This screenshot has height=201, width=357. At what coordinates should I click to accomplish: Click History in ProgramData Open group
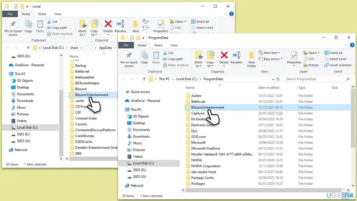tap(311, 65)
